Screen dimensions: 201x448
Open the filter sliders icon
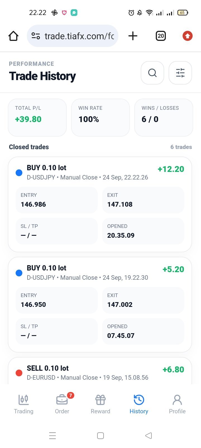coord(180,73)
